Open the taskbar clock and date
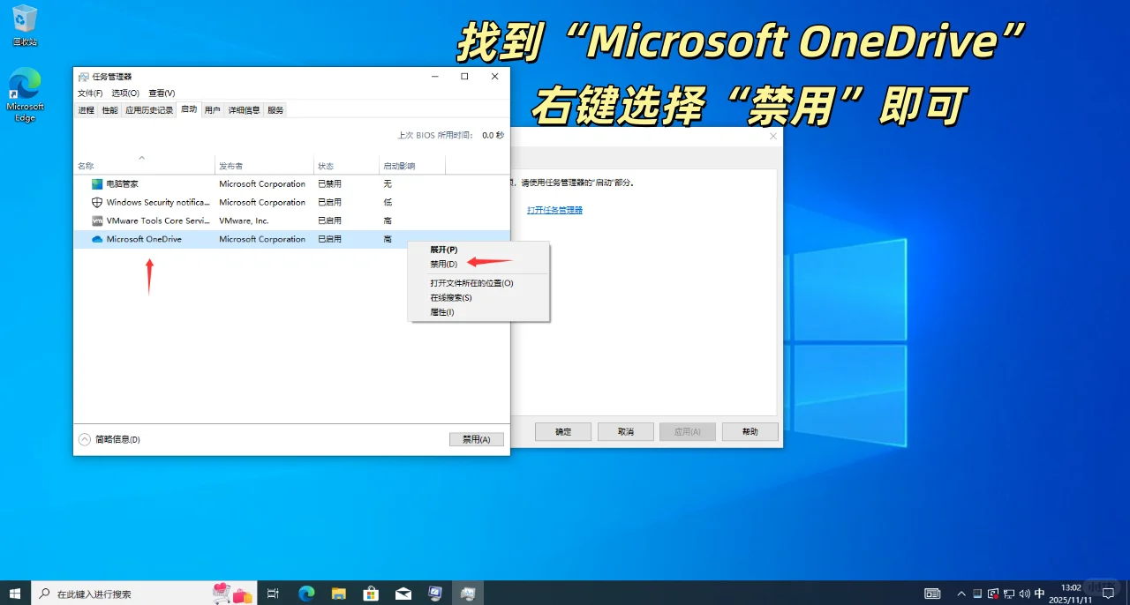 tap(1071, 594)
